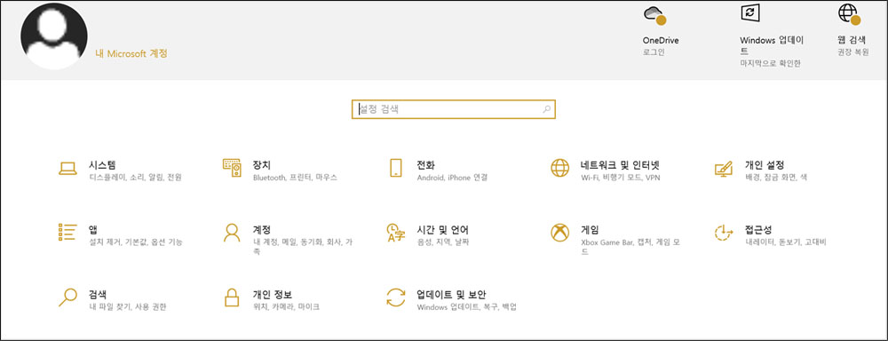This screenshot has width=888, height=341.
Task: Open the 접근성 dashed circle icon
Action: (x=723, y=233)
